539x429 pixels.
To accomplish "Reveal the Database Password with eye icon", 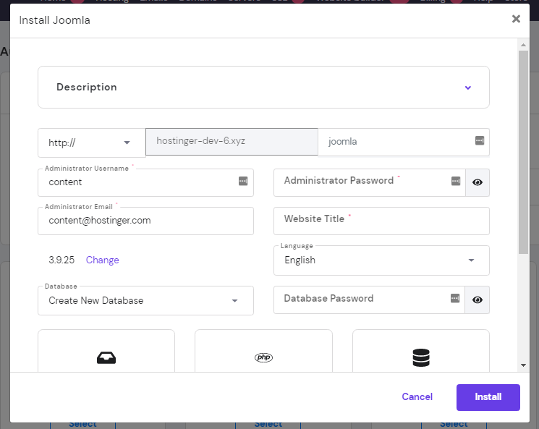I will [478, 300].
